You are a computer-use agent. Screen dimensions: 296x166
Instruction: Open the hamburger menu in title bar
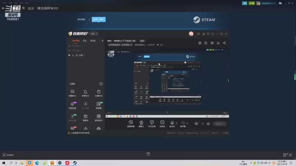tap(212, 34)
